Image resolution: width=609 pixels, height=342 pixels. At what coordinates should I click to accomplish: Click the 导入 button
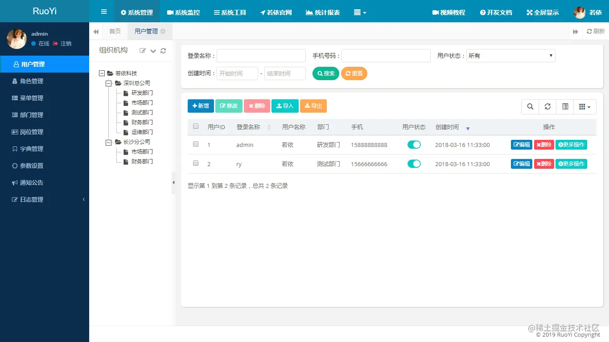pos(285,106)
